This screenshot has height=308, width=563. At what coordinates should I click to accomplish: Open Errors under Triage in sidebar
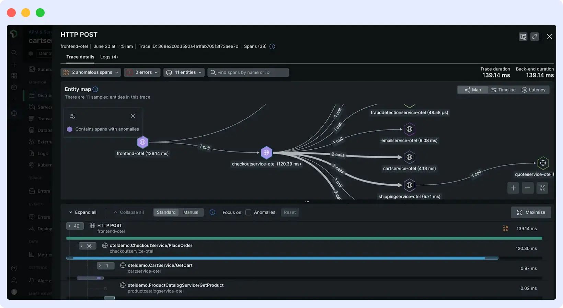pyautogui.click(x=40, y=191)
